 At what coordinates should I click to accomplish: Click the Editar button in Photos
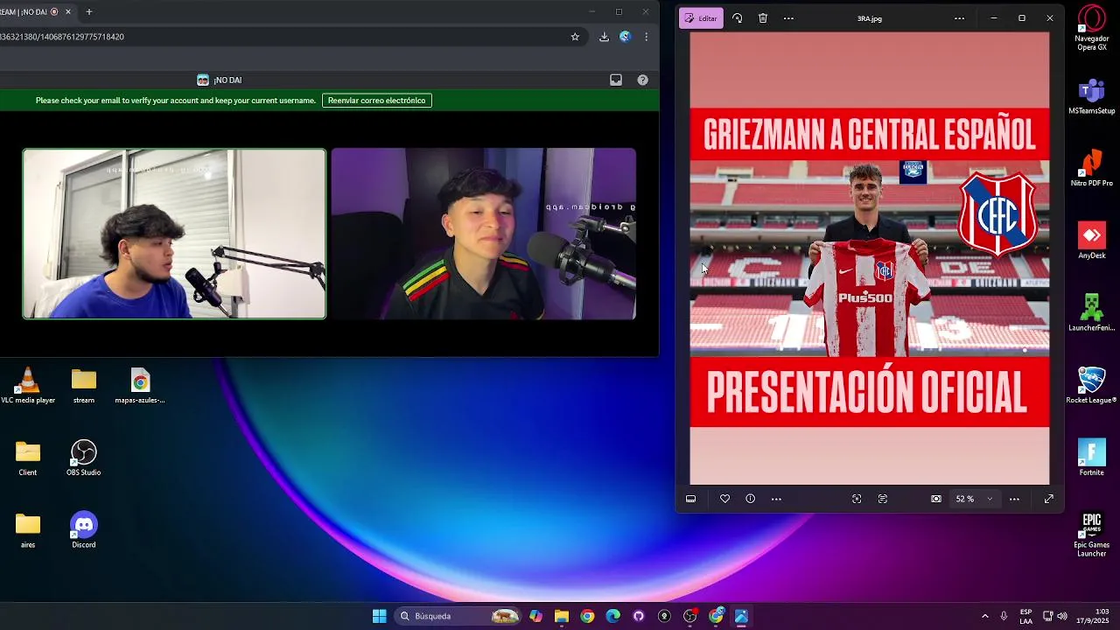click(x=701, y=18)
